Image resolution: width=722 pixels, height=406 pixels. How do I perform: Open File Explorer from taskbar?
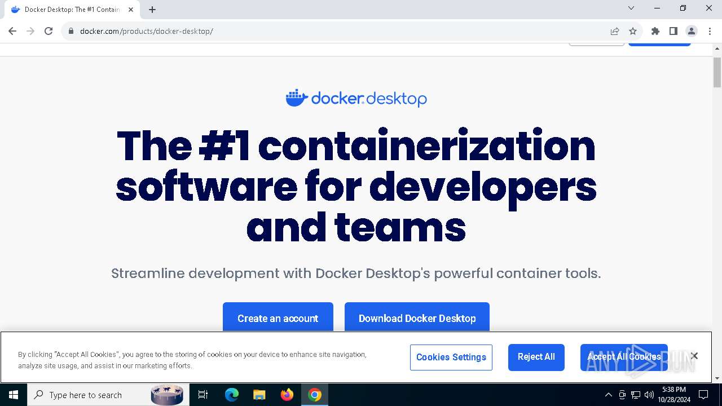[x=259, y=395]
